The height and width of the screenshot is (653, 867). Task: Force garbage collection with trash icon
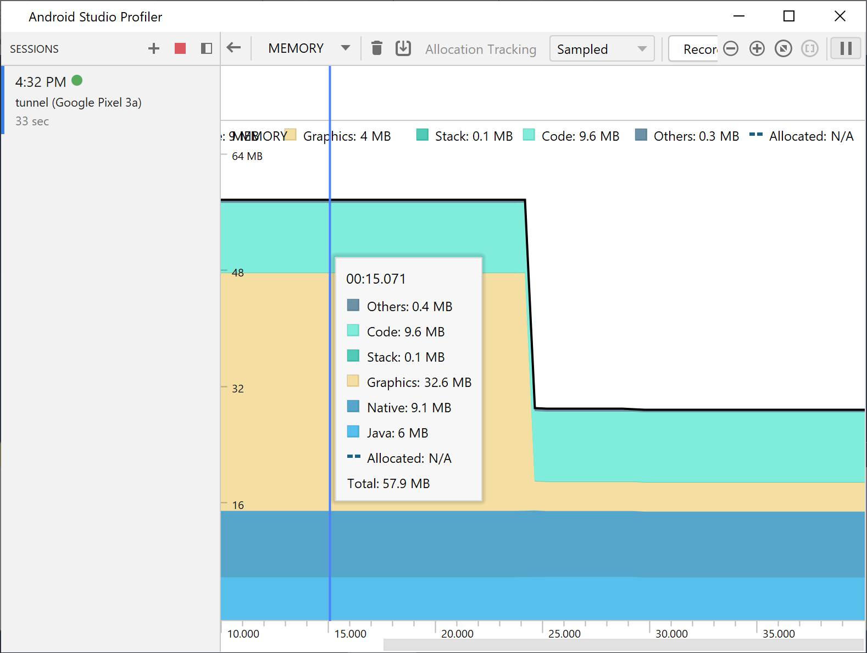[x=377, y=48]
